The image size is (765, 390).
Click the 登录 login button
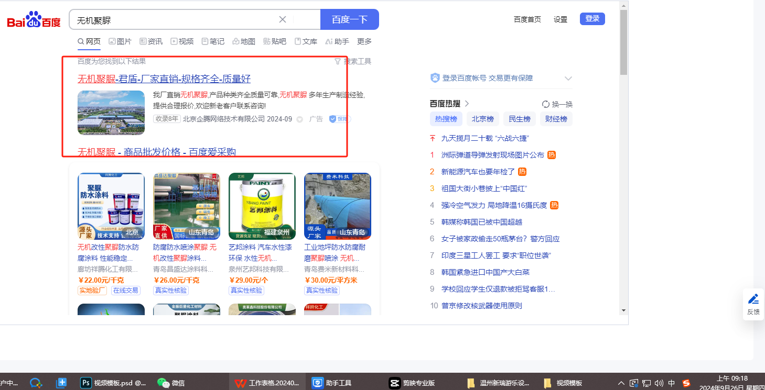[592, 19]
